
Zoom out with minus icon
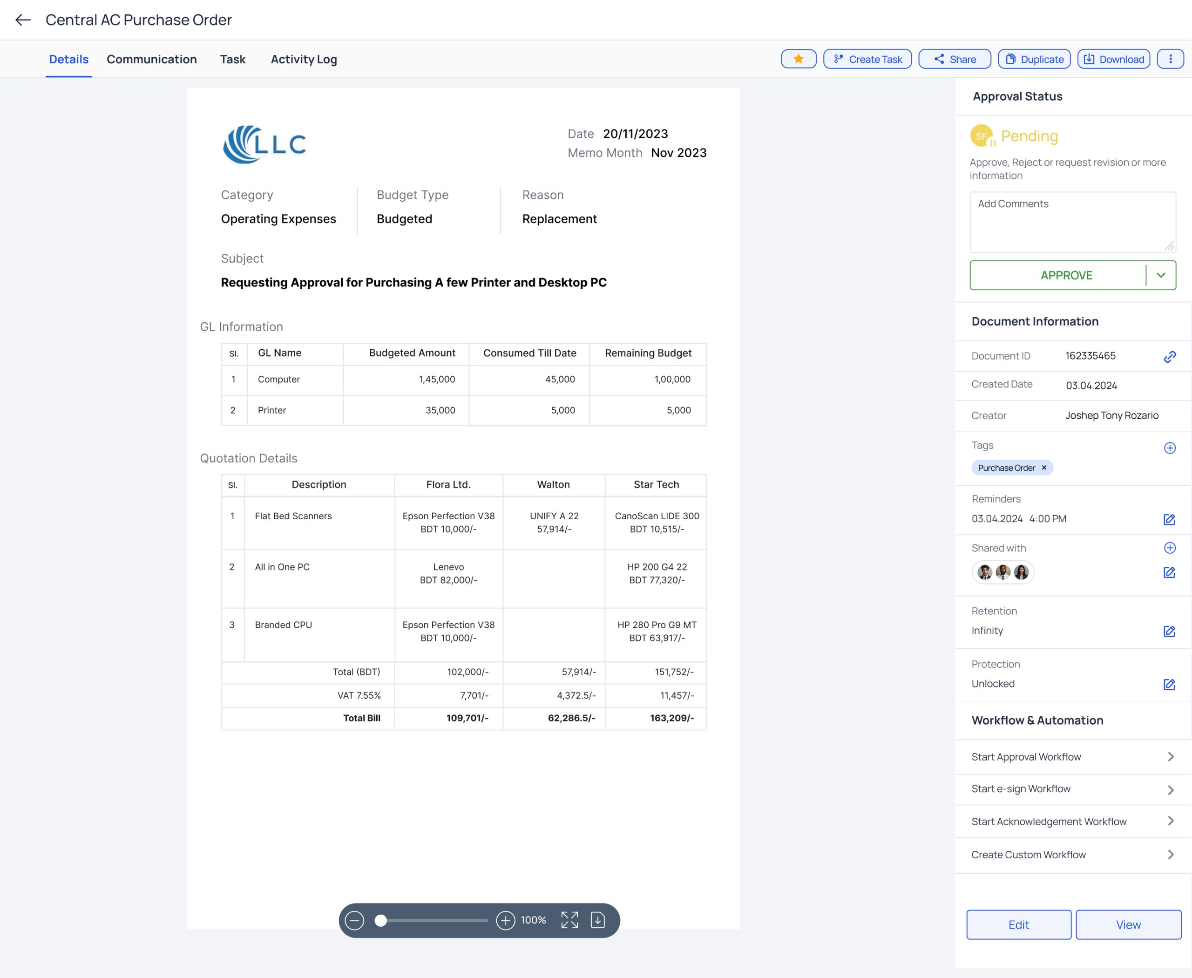point(354,920)
